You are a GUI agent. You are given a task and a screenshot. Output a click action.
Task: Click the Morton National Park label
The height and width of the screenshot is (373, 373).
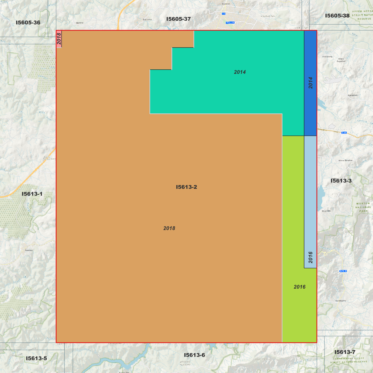click(362, 207)
